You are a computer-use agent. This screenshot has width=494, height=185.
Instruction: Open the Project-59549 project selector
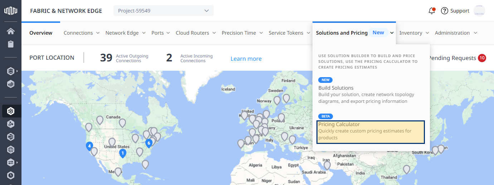tap(164, 11)
